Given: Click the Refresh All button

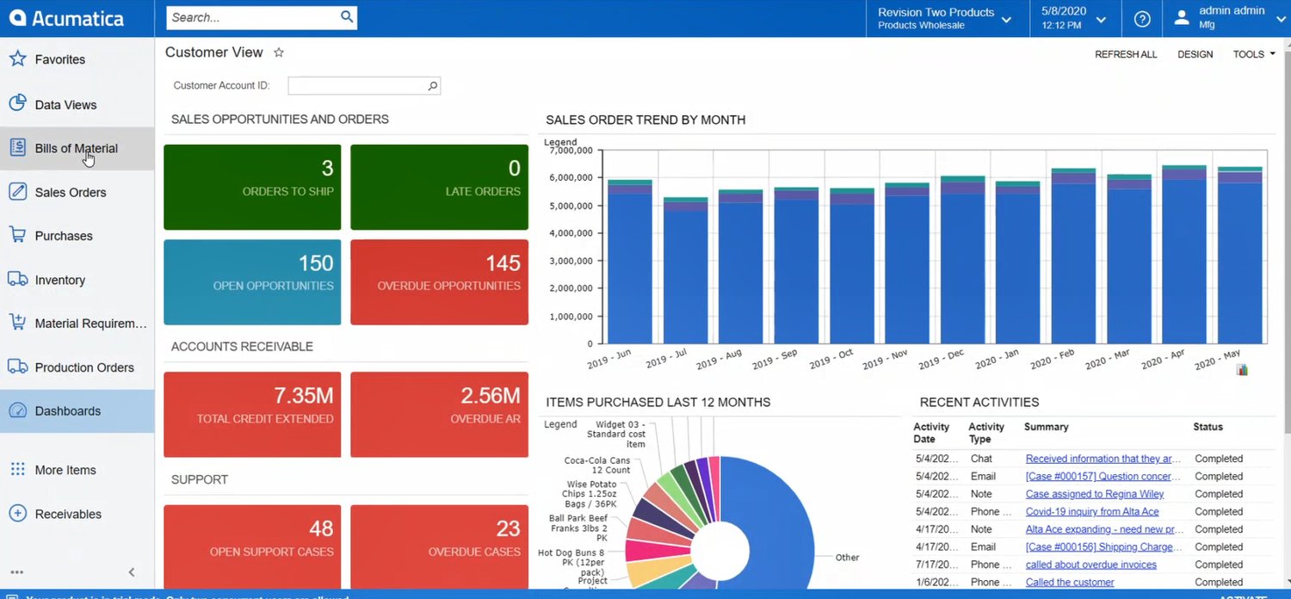Looking at the screenshot, I should click(x=1126, y=54).
